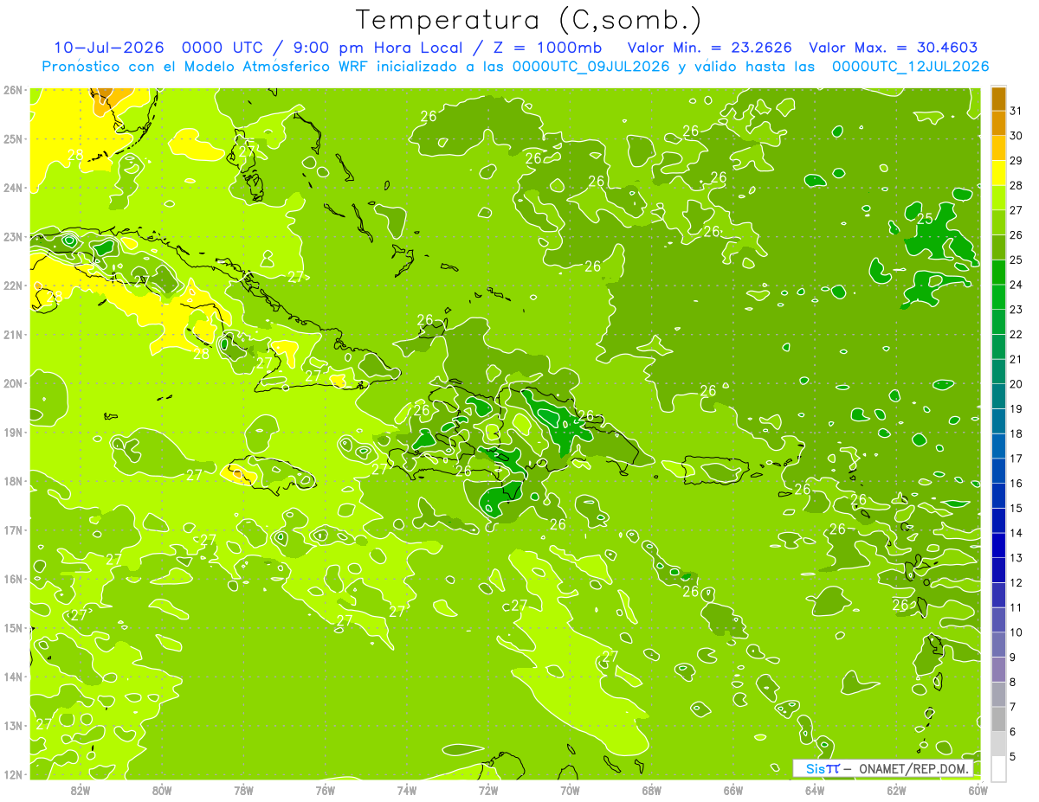The width and height of the screenshot is (1039, 802).
Task: Pick dark blue legend swatch between 13 and 14
Action: (x=999, y=545)
